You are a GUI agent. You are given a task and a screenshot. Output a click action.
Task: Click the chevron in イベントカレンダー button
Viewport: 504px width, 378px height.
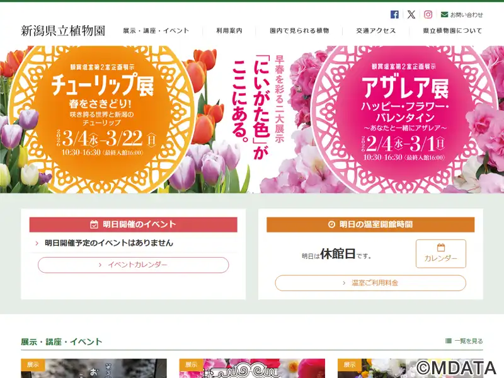click(100, 265)
